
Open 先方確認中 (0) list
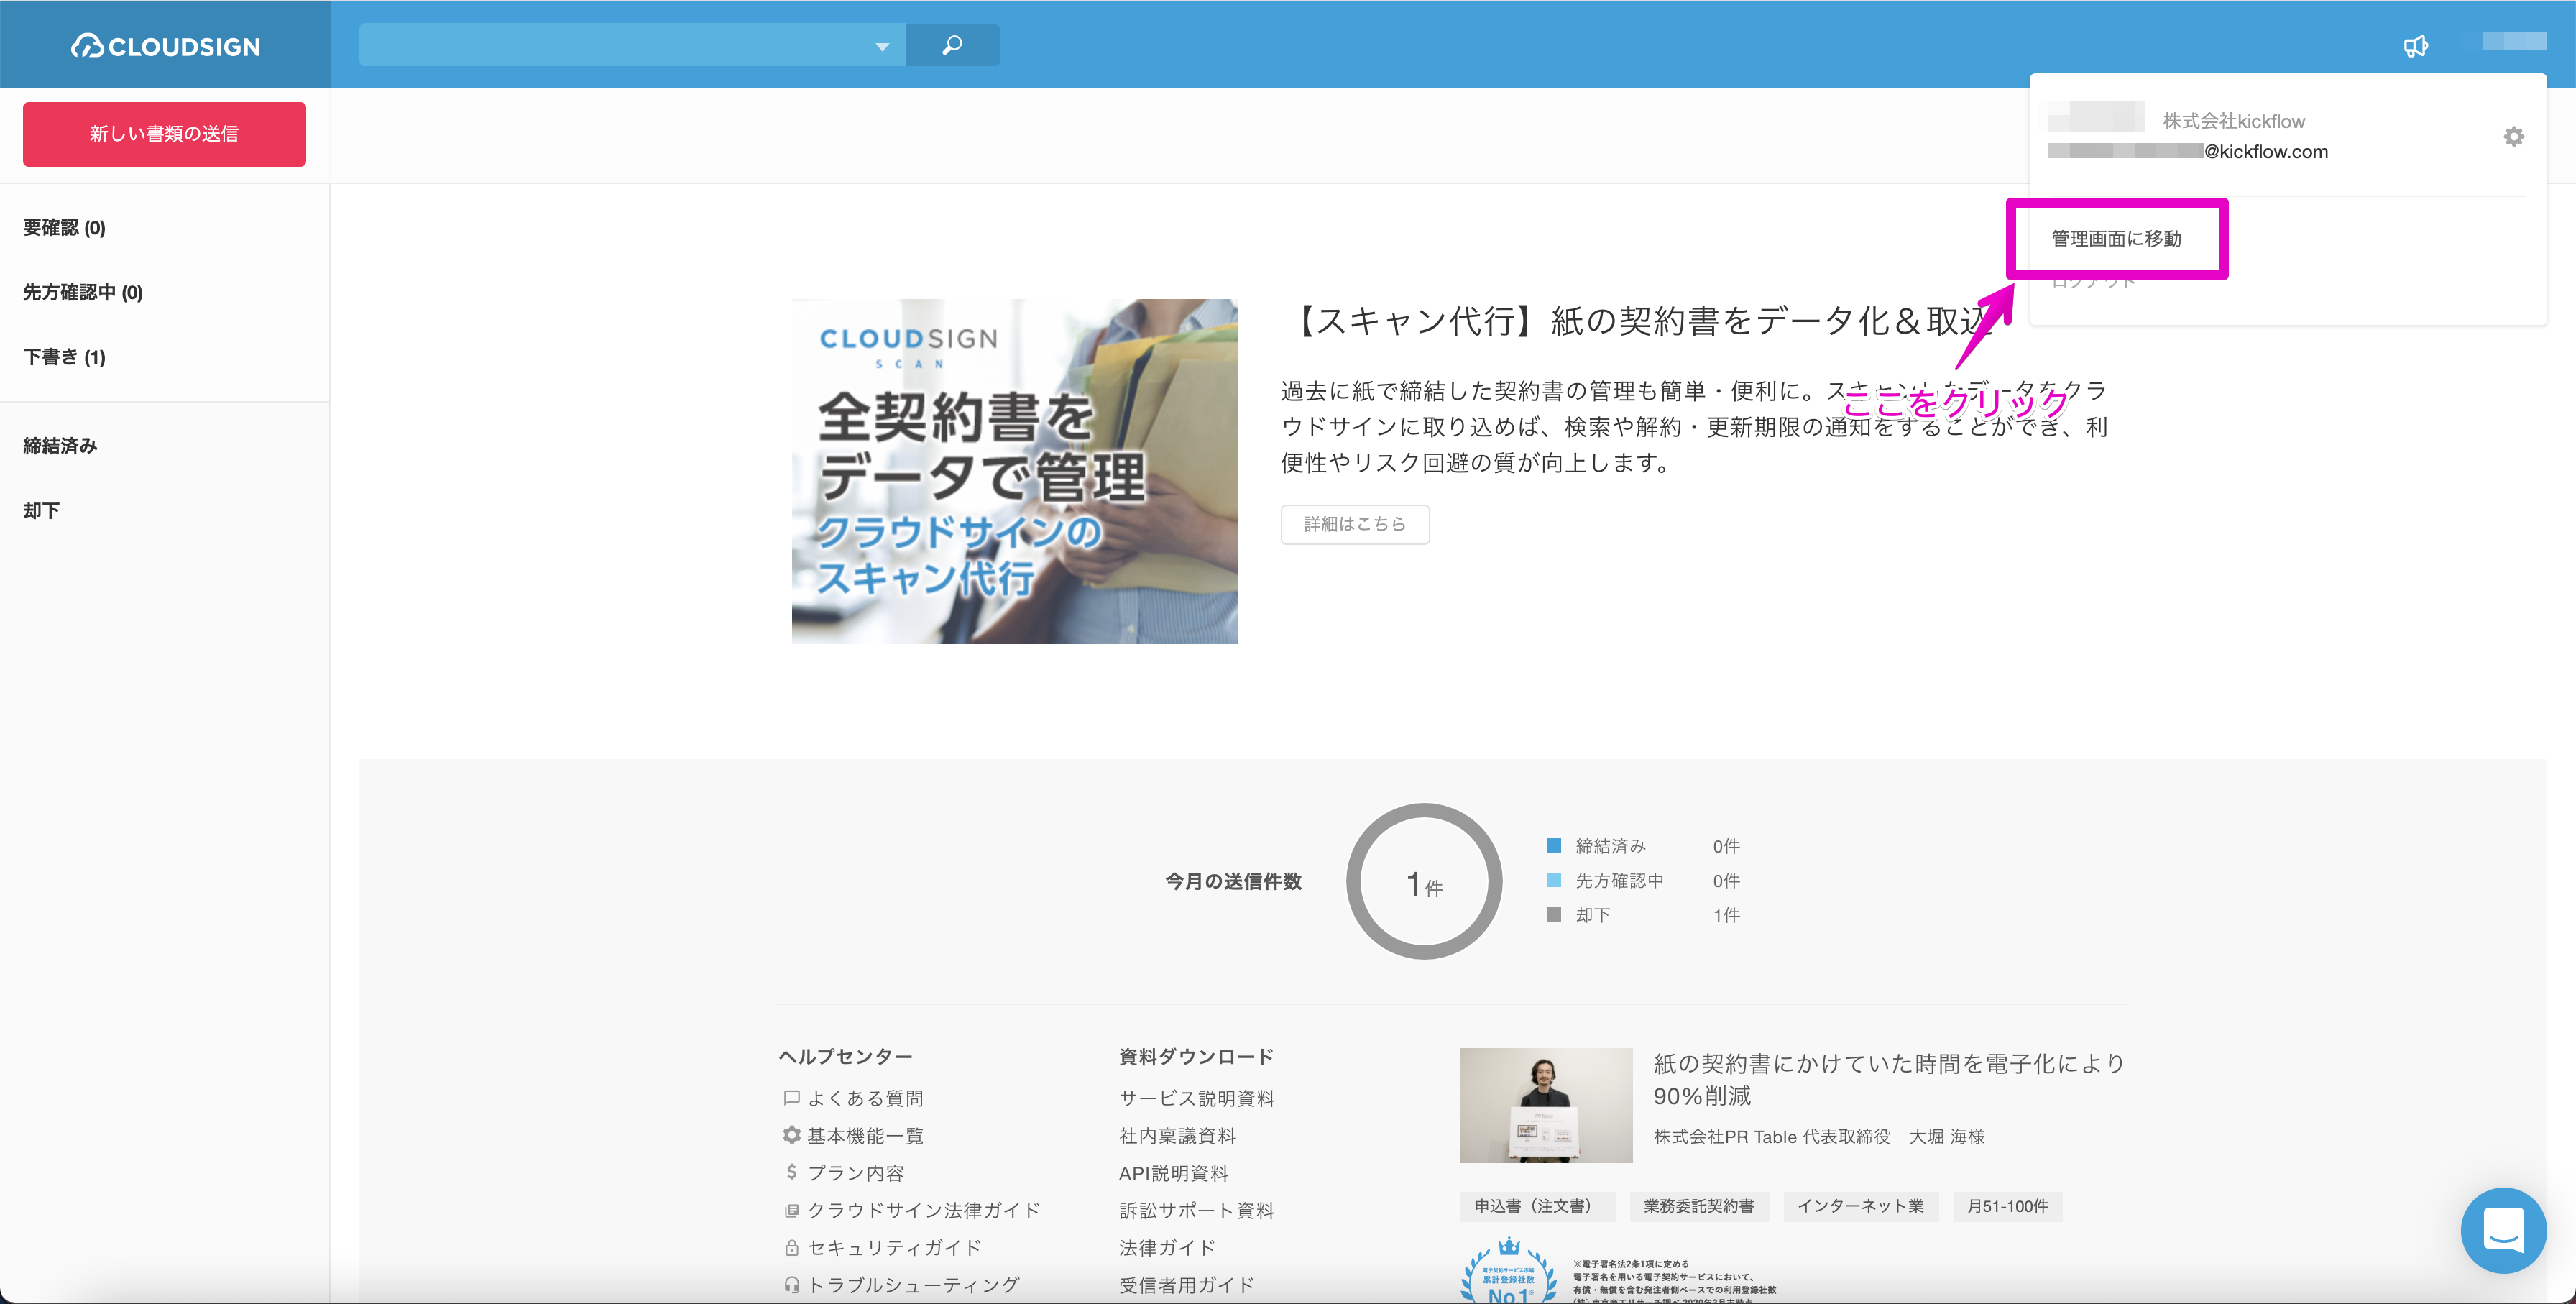(x=83, y=292)
